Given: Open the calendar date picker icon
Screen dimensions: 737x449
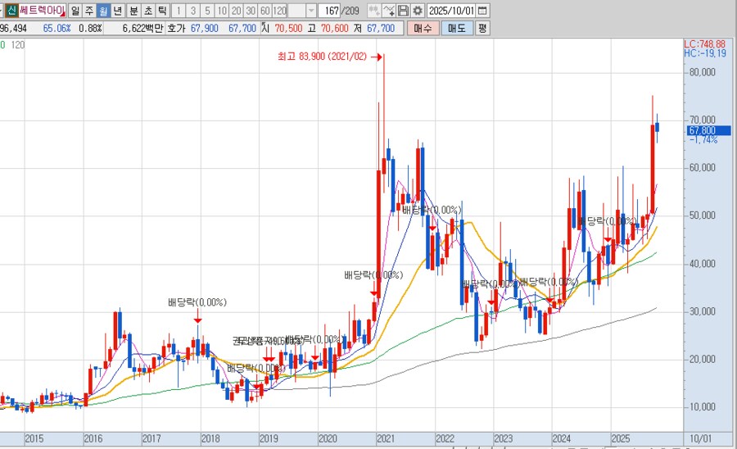Looking at the screenshot, I should 482,11.
